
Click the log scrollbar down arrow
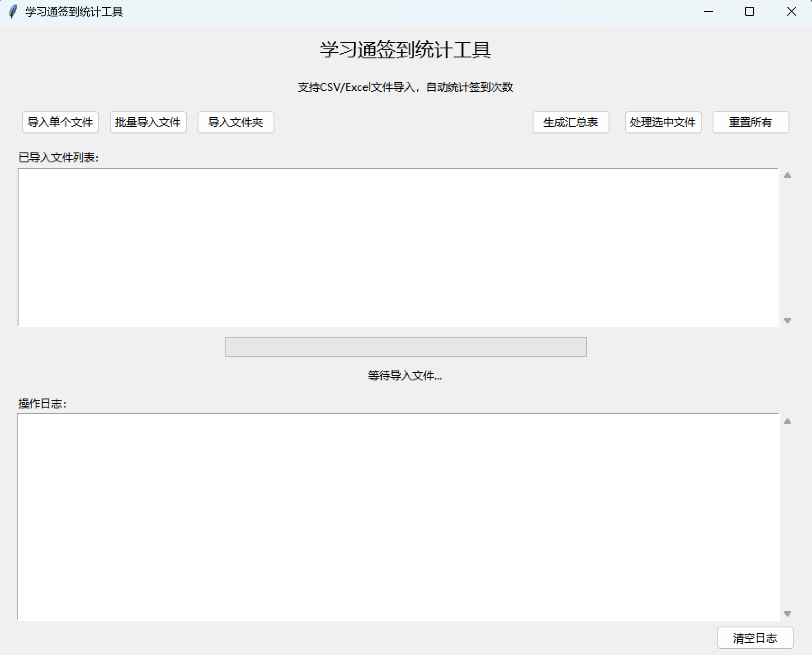point(788,614)
